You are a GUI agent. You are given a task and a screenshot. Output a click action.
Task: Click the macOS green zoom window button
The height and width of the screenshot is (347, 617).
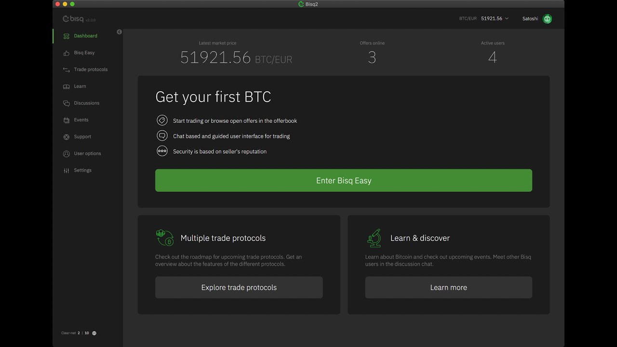pos(72,4)
